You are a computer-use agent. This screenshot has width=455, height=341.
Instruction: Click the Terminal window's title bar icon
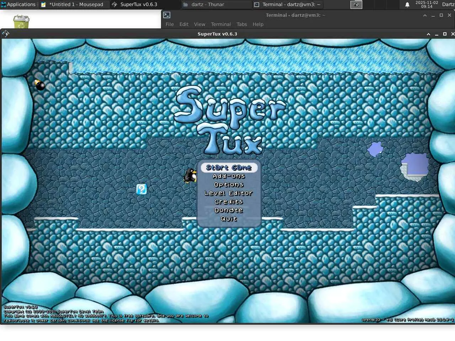click(167, 15)
